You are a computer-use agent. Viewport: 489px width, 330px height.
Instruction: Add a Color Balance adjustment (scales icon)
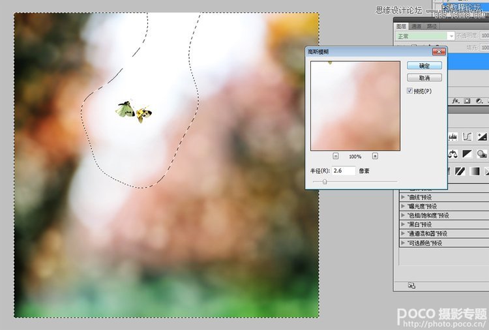tap(452, 154)
